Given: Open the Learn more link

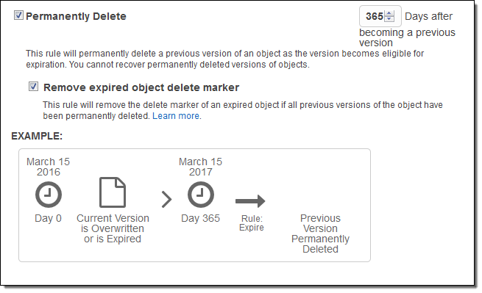Looking at the screenshot, I should 176,116.
